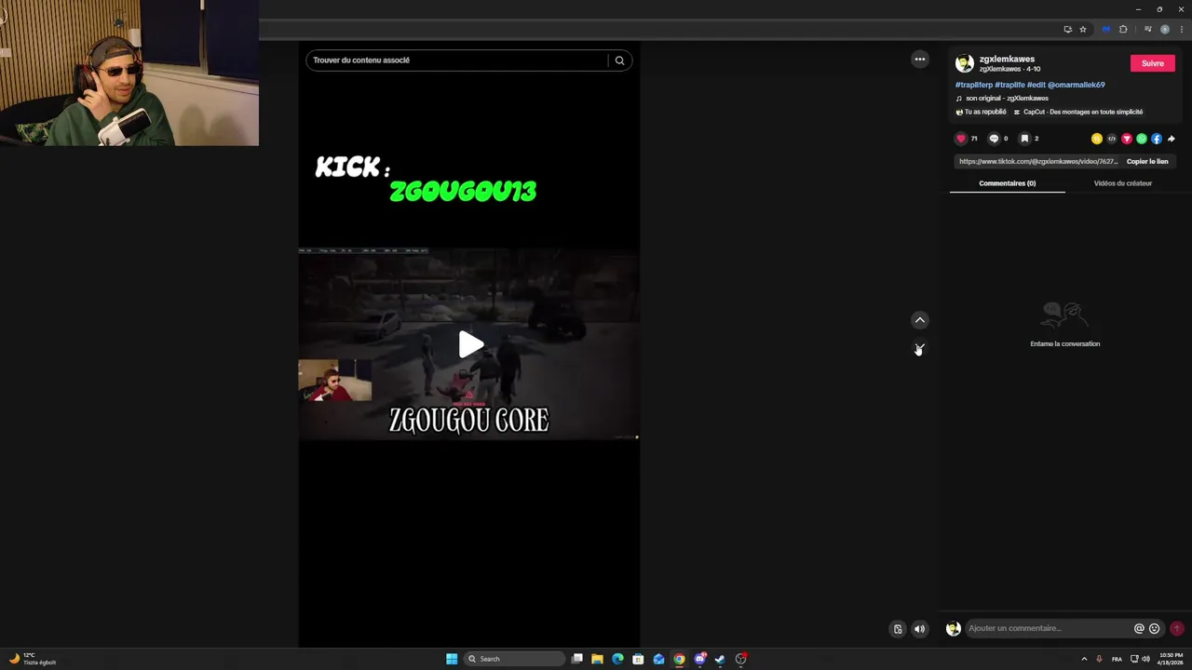Image resolution: width=1192 pixels, height=670 pixels.
Task: Click the taskbar Search box
Action: click(x=514, y=659)
